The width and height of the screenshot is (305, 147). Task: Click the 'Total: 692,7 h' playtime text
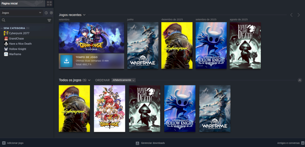[83, 64]
